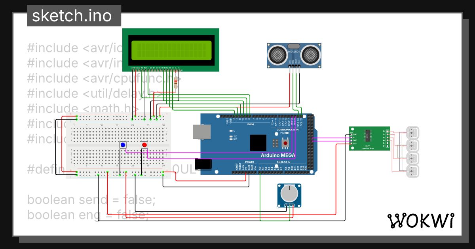Click the sketch.ino file tab
Viewport: 475px width, 249px height.
(x=74, y=16)
